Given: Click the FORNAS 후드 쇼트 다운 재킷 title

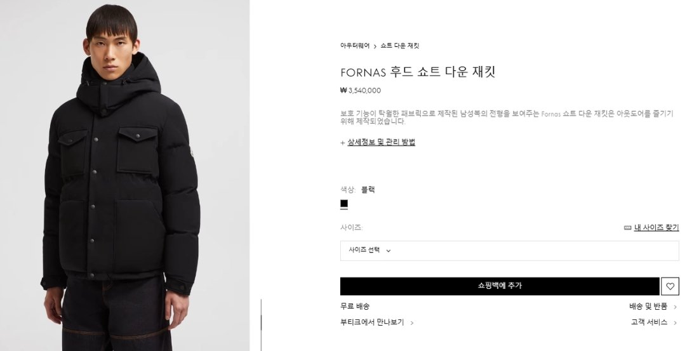Looking at the screenshot, I should pyautogui.click(x=418, y=72).
